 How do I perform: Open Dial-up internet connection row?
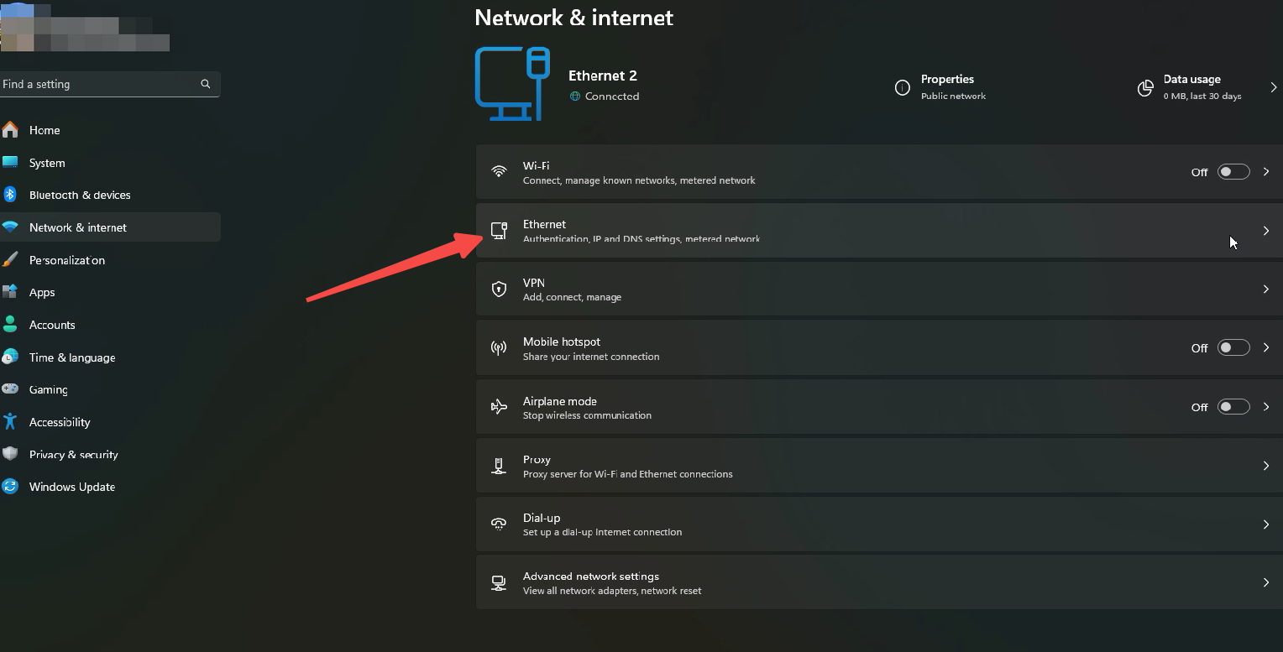(879, 524)
